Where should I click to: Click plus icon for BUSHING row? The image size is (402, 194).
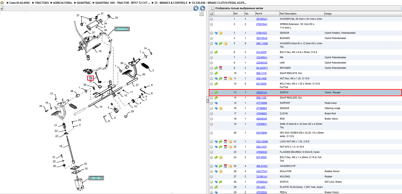coord(211,38)
